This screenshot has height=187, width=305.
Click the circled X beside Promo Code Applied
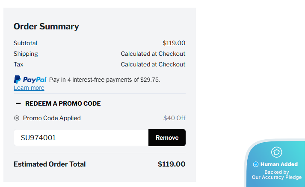click(17, 118)
